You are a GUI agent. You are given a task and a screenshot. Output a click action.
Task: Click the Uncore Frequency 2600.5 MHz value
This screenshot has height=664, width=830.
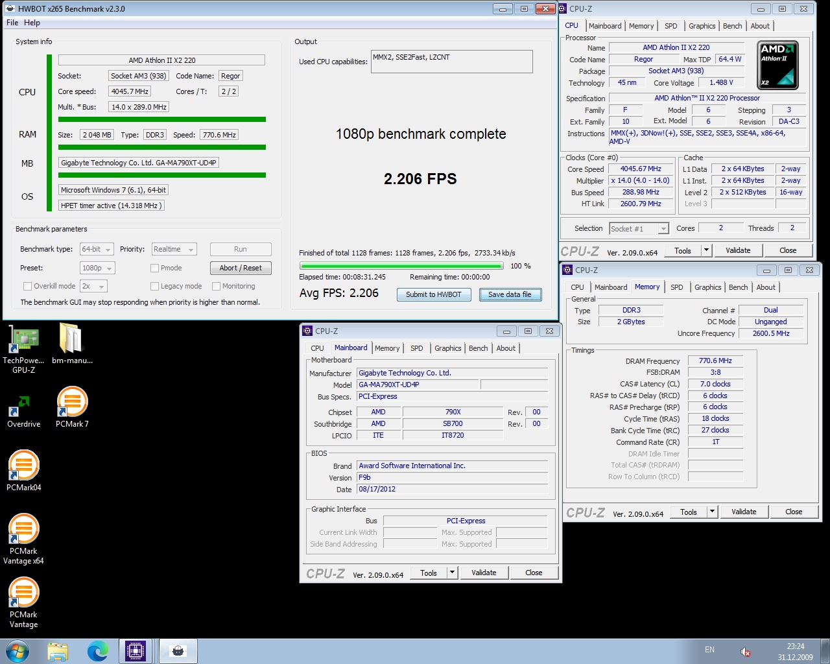[771, 333]
